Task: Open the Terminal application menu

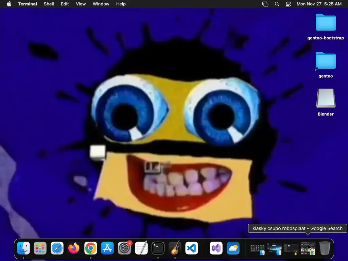Action: 28,4
